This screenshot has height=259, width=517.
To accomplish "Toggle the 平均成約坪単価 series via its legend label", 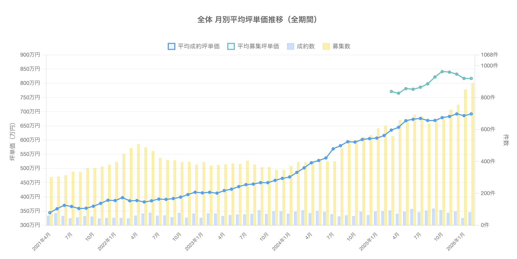I will [x=198, y=47].
